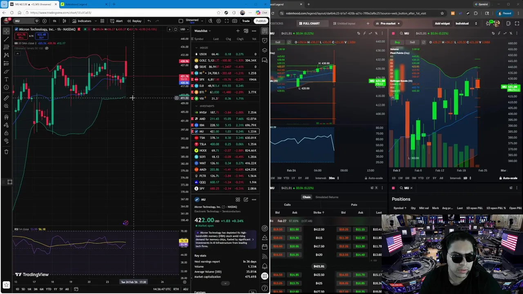Add symbol to compare with plus icon
This screenshot has height=294, width=523.
(x=45, y=21)
